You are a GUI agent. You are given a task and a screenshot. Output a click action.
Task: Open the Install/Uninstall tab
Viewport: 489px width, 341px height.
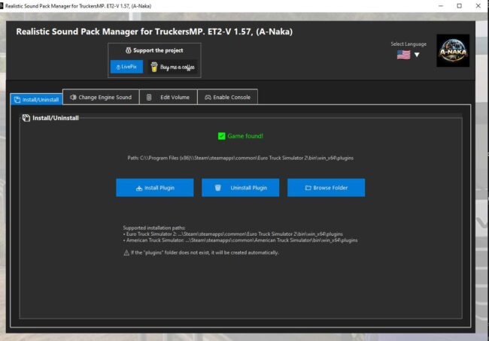click(37, 99)
